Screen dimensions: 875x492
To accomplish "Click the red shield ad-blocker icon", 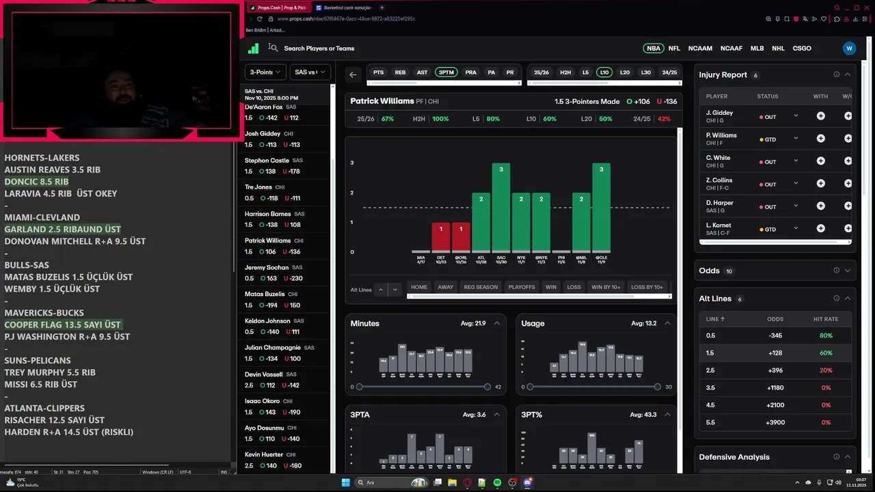I will 796,19.
